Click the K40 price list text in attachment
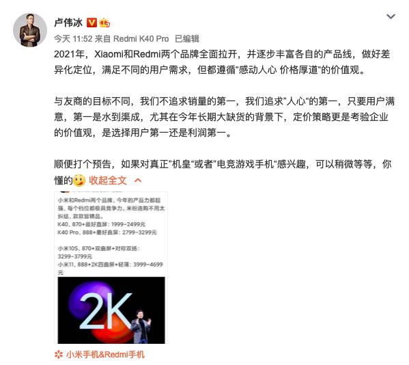 click(102, 224)
